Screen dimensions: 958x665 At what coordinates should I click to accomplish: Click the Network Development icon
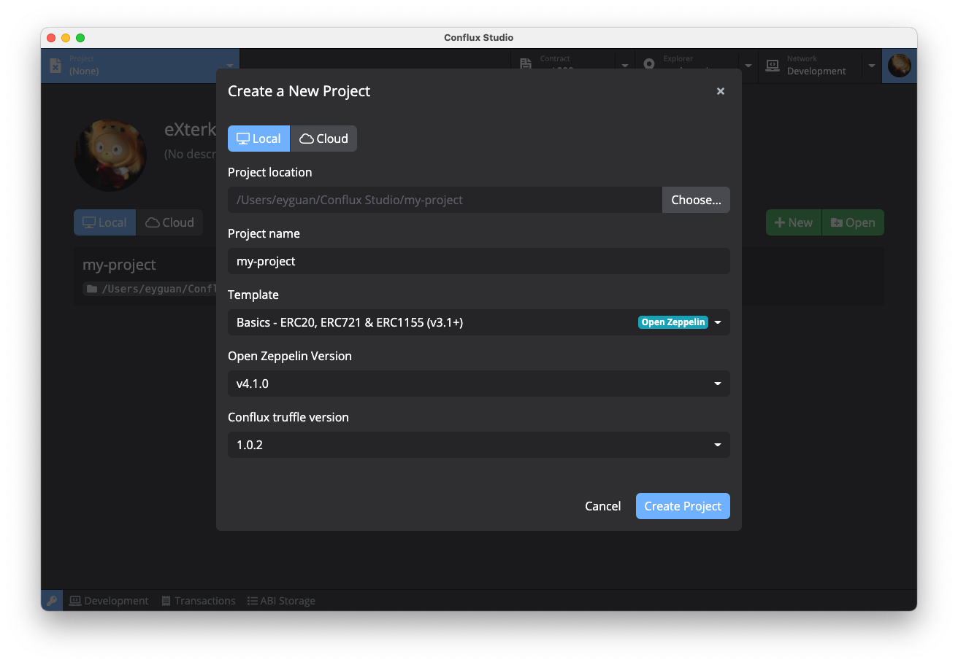(773, 66)
